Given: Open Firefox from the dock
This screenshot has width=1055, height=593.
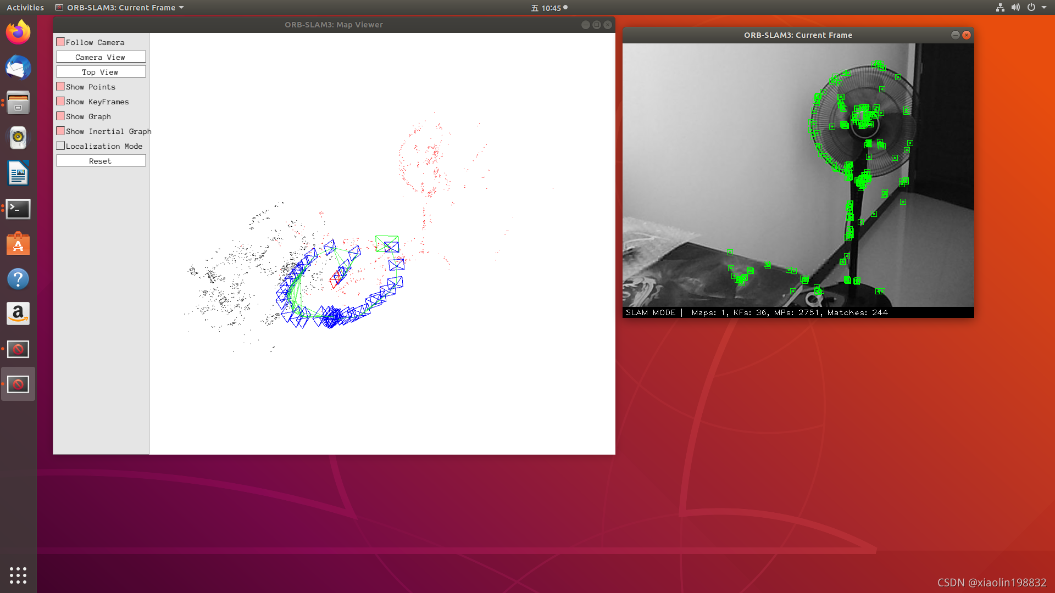Looking at the screenshot, I should (18, 32).
